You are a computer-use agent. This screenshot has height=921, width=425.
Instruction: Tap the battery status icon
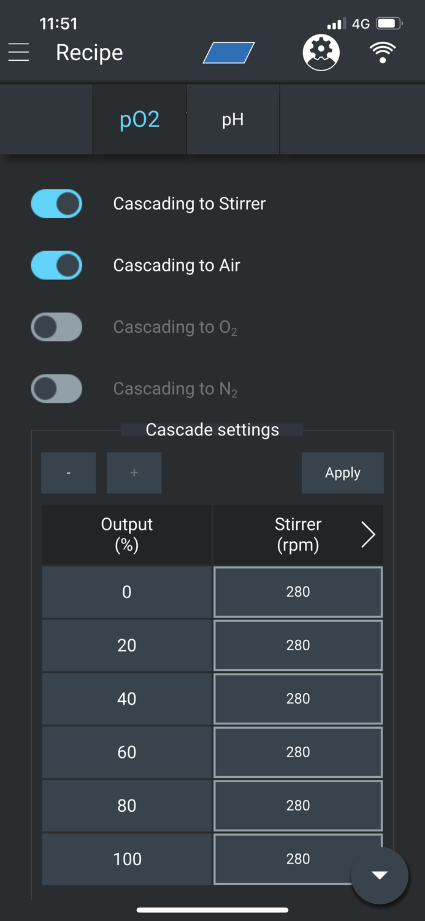pos(389,24)
